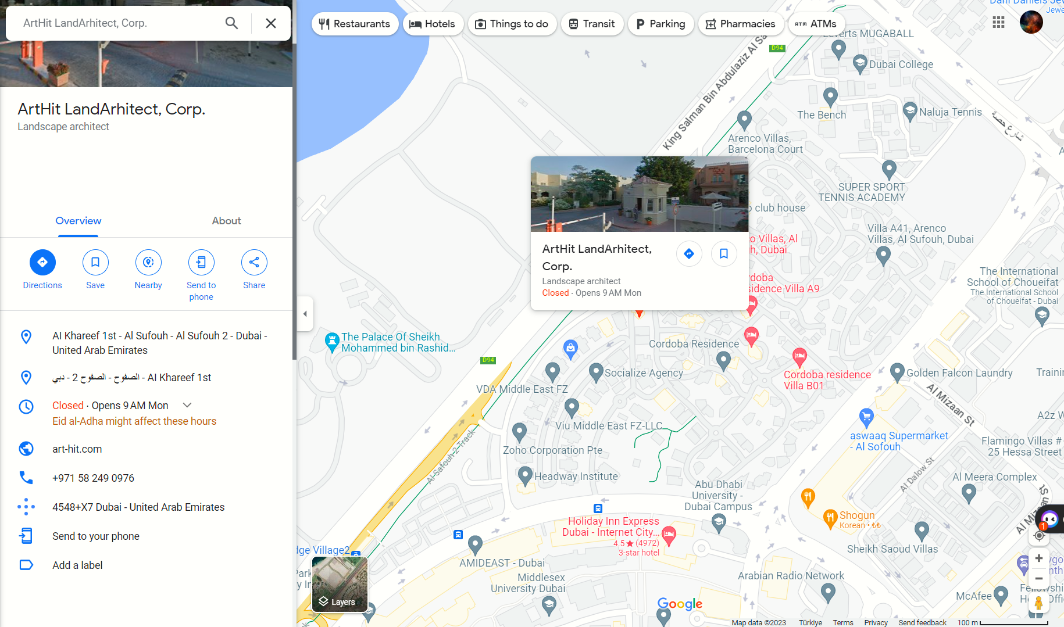
Task: Click the Holiday Inn Express hotel pin
Action: click(x=669, y=535)
